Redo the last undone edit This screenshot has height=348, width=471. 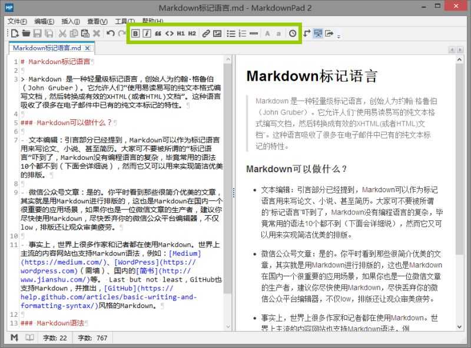click(122, 34)
